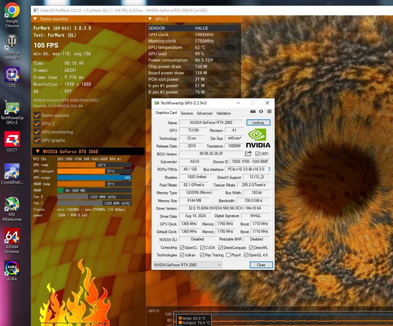Click Driver Version value field

pyautogui.click(x=225, y=208)
